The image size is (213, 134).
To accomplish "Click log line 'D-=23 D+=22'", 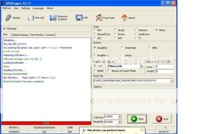I will 11,52.
